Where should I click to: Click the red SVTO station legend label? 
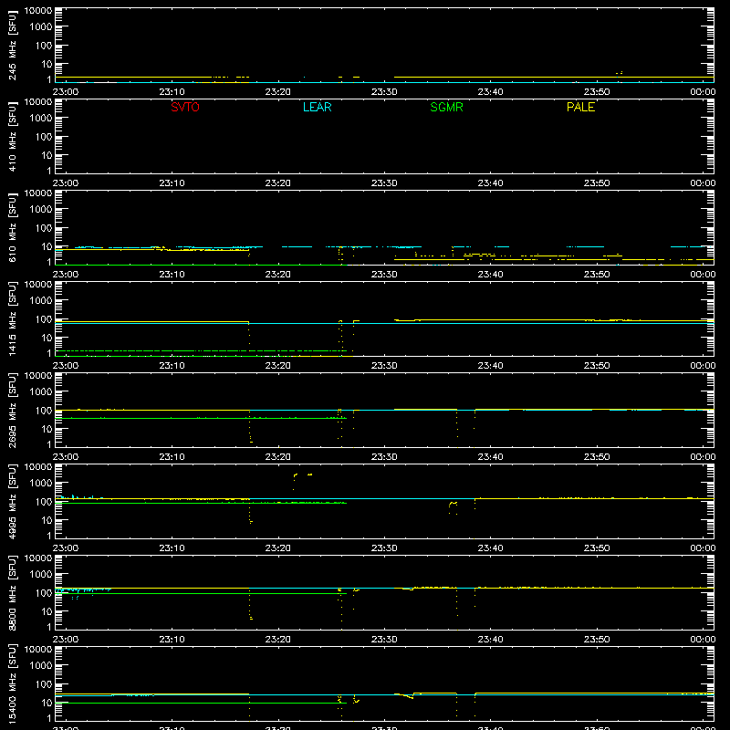pos(185,107)
